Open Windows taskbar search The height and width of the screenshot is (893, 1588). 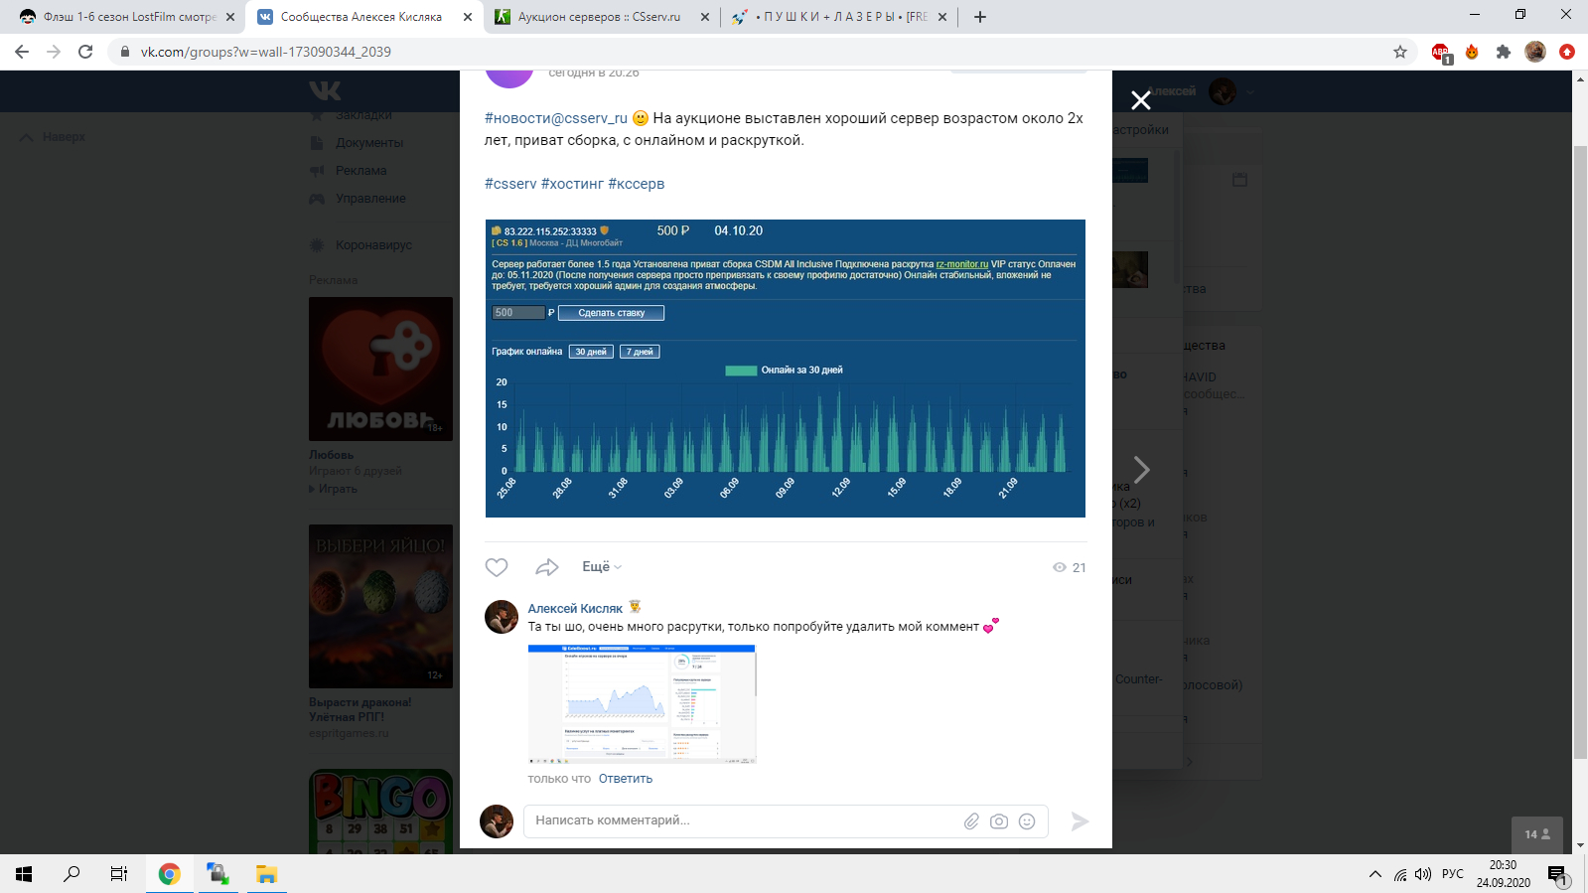[x=72, y=874]
